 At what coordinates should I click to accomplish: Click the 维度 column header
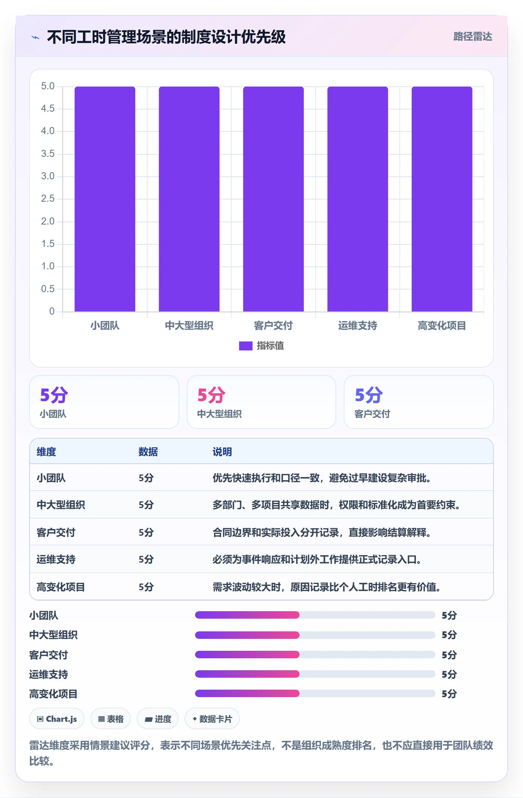(46, 452)
